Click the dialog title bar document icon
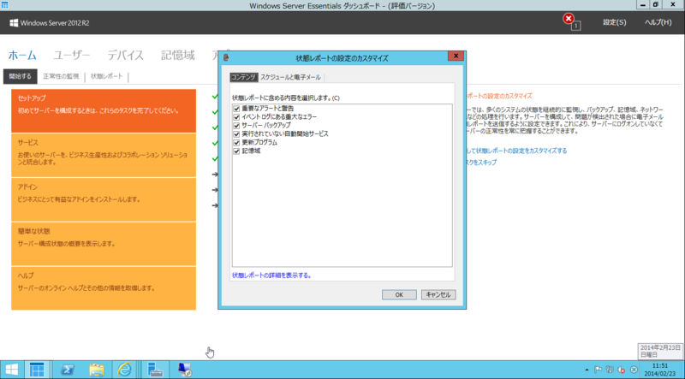The height and width of the screenshot is (379, 685). (x=226, y=57)
